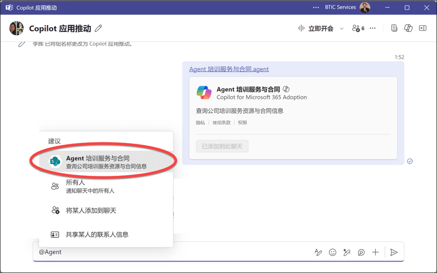The width and height of the screenshot is (437, 273).
Task: Click the Copilot for Microsoft 365 Adoption text
Action: coord(262,97)
